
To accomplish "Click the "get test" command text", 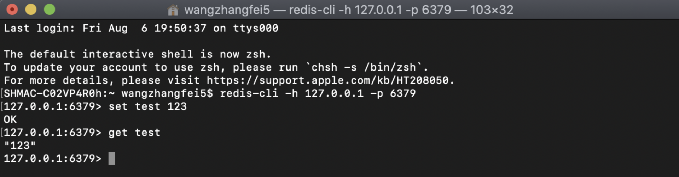I will pyautogui.click(x=134, y=133).
